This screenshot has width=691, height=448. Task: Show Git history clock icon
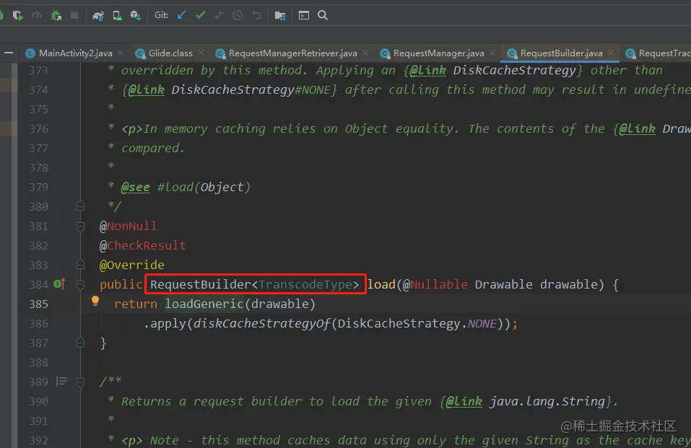coord(238,15)
